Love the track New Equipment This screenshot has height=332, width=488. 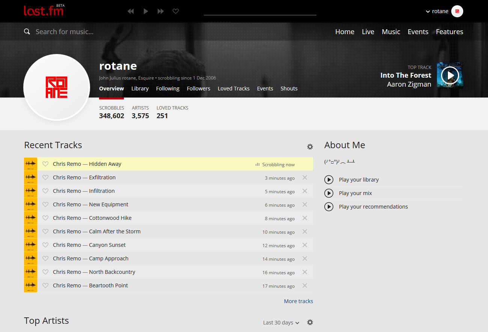pyautogui.click(x=45, y=204)
